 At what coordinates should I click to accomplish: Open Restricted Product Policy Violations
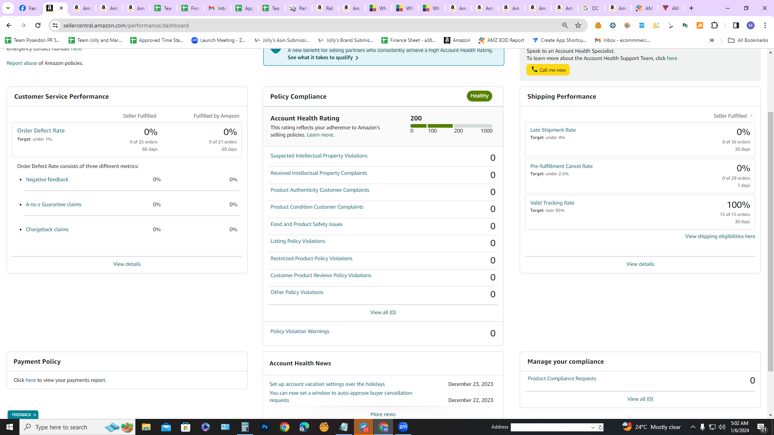pos(311,259)
